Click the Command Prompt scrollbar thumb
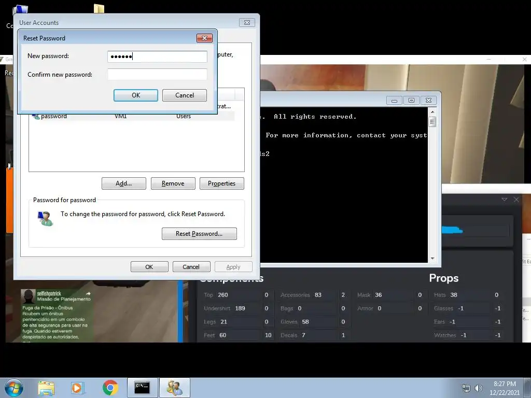The width and height of the screenshot is (531, 398). pos(432,121)
